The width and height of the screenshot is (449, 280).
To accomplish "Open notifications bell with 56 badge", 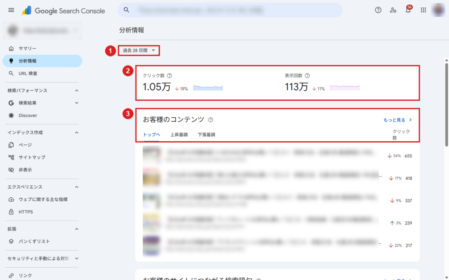I will [x=408, y=10].
